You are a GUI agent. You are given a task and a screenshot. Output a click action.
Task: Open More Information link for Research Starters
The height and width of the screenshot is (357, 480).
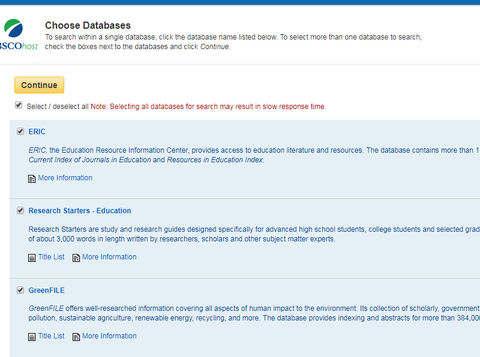pos(109,257)
